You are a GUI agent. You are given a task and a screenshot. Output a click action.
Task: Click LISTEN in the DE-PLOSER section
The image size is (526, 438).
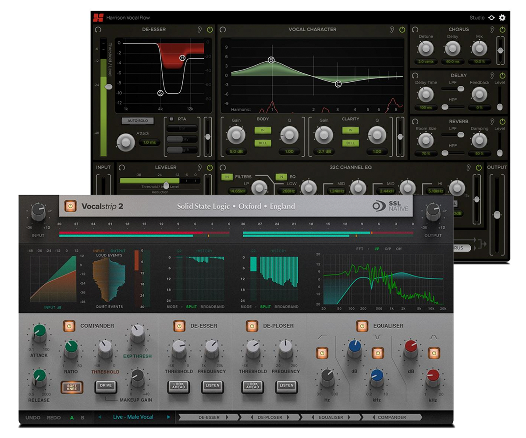coord(286,387)
